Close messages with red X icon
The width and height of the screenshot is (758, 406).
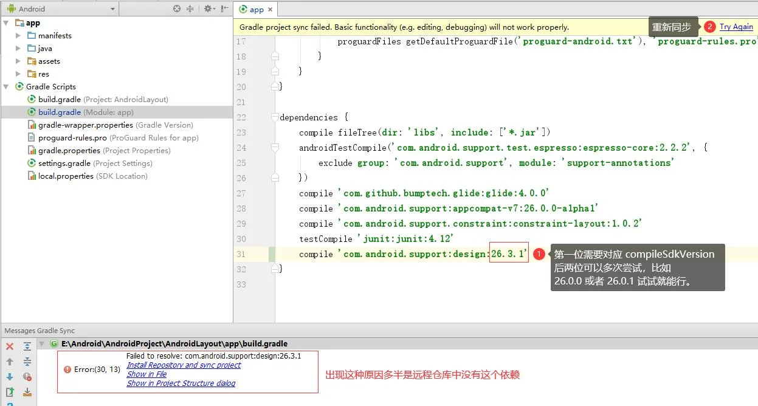pyautogui.click(x=10, y=346)
